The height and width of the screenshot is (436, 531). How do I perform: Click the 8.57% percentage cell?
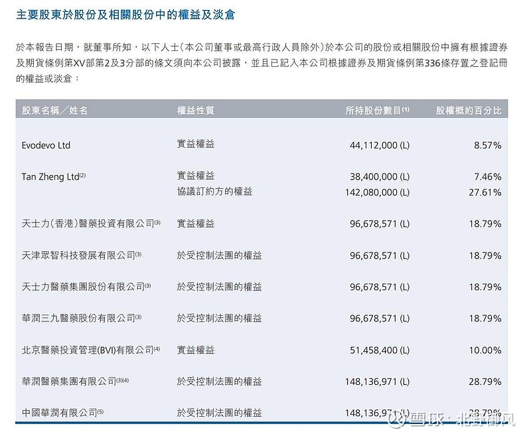point(487,145)
